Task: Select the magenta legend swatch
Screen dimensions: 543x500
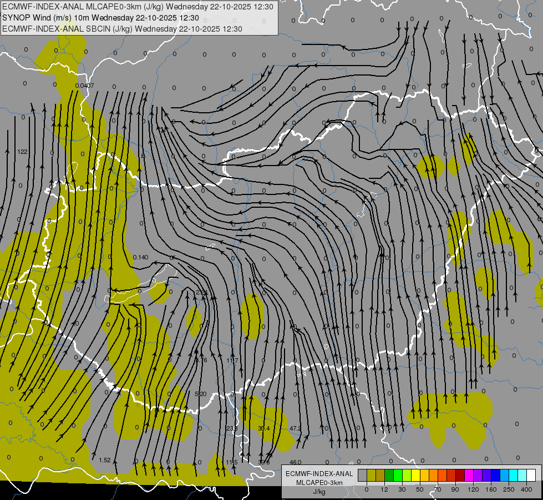Action: (469, 475)
